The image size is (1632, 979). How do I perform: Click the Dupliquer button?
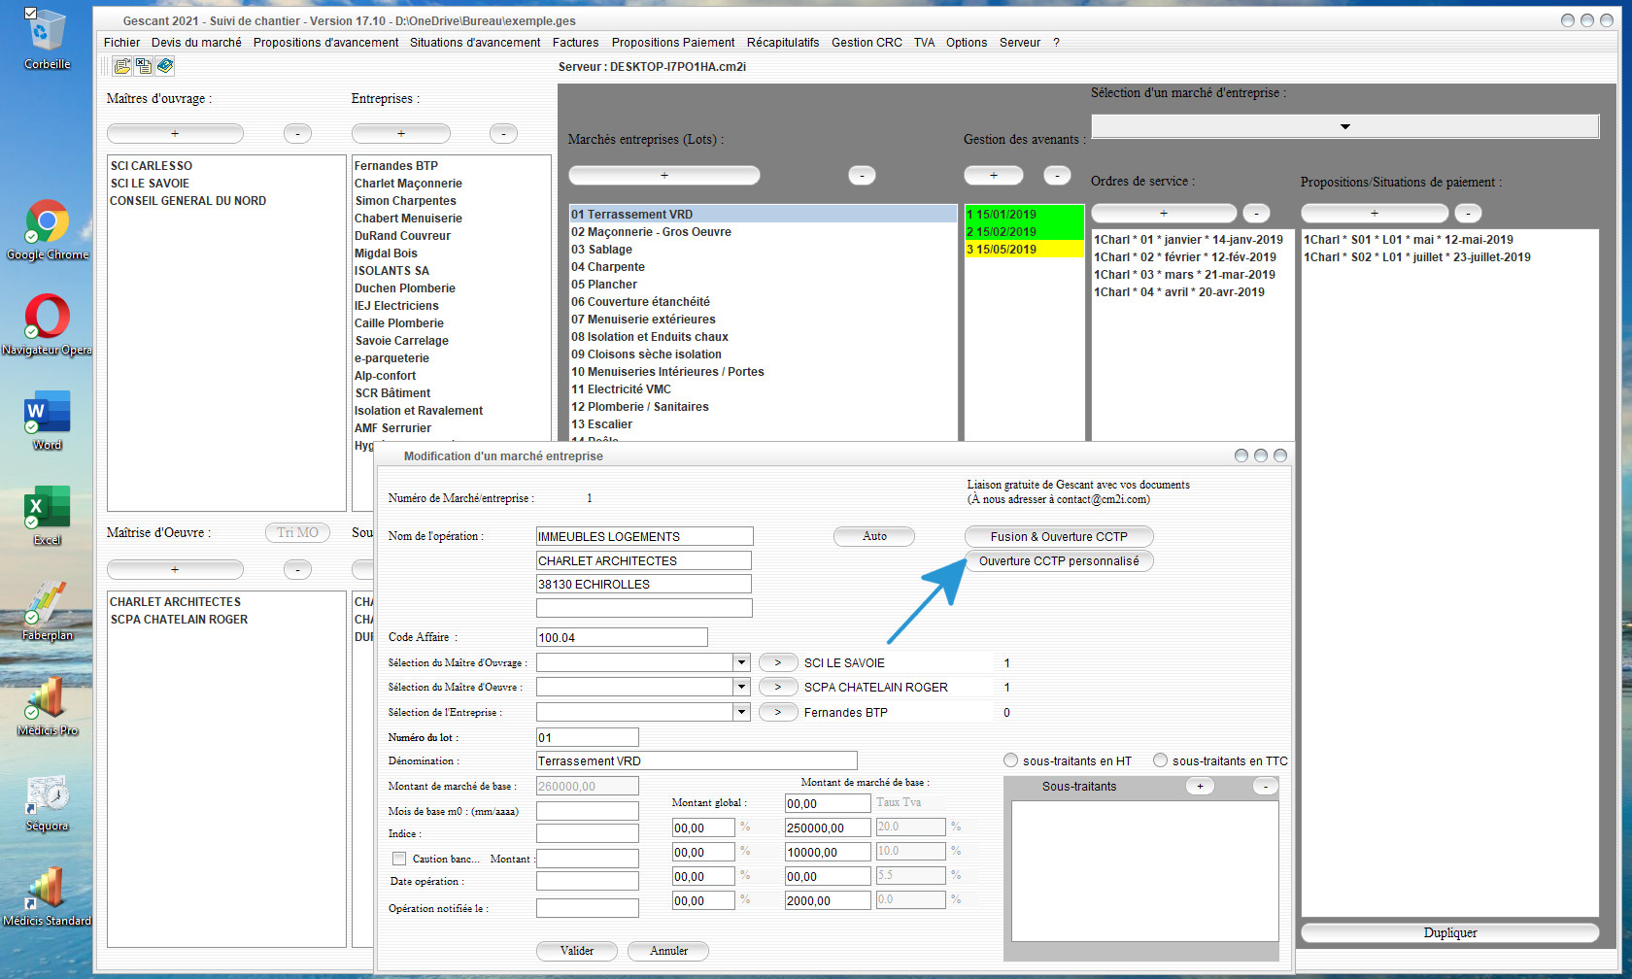tap(1450, 932)
